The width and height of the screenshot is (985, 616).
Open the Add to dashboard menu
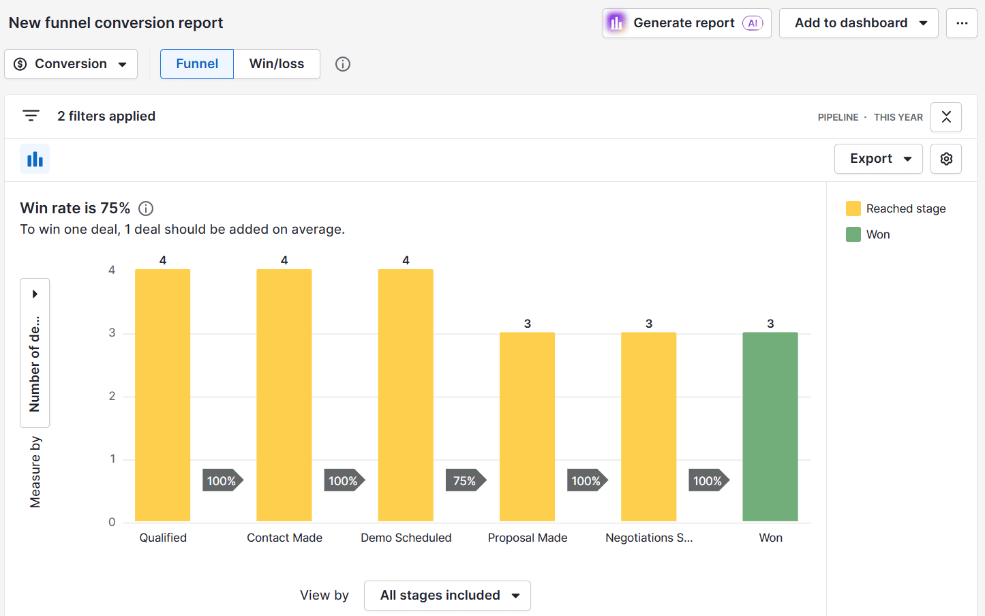click(858, 22)
